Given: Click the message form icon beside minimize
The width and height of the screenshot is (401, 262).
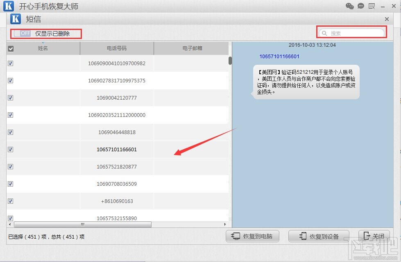Looking at the screenshot, I should (372, 6).
